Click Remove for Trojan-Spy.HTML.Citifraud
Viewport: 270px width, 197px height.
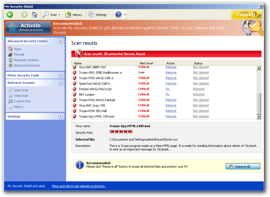[171, 116]
